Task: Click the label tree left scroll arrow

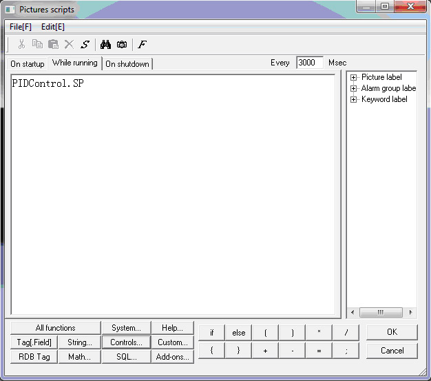Action: pos(353,312)
